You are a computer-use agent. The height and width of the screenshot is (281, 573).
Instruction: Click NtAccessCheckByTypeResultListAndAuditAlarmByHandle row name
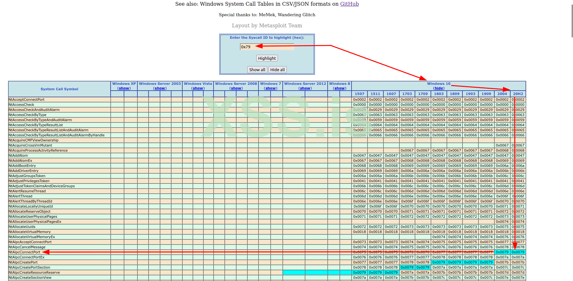tap(56, 135)
